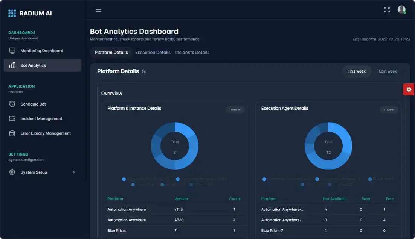415x239 pixels.
Task: Open the red settings gear on the right edge
Action: click(409, 89)
